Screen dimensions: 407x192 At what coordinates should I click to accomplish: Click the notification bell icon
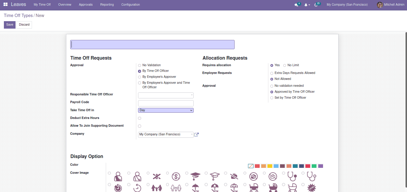tap(306, 5)
